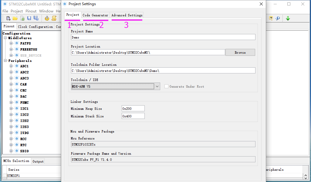311x182 pixels.
Task: Expand the ADC3 tree node
Action: pyautogui.click(x=11, y=78)
